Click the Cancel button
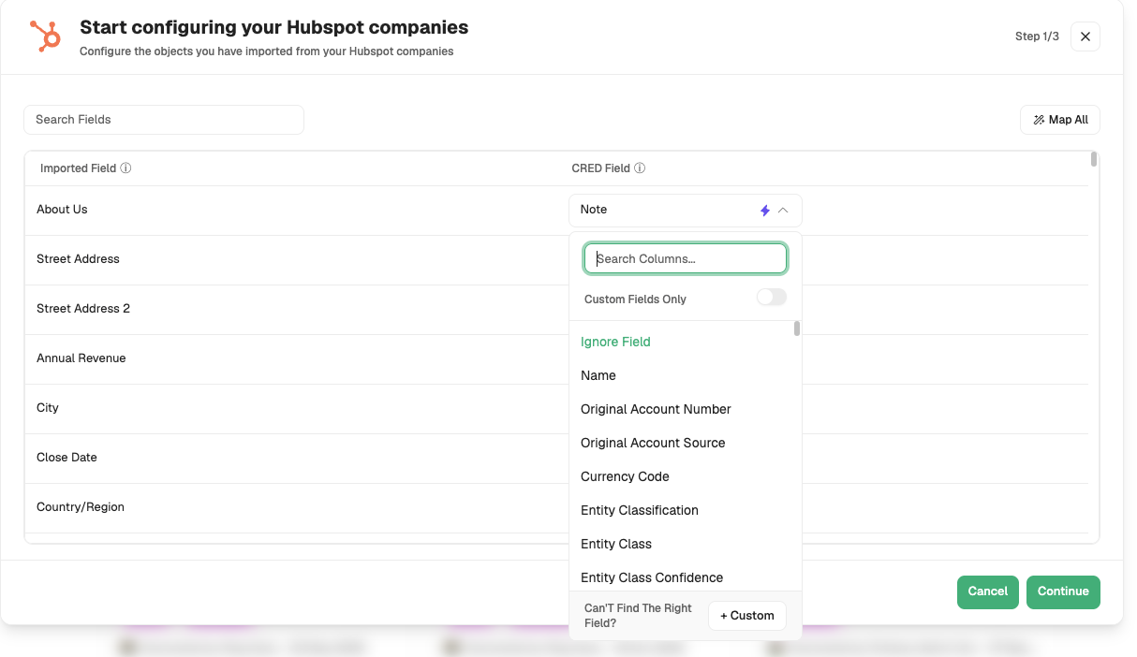Viewport: 1137px width, 657px height. pos(988,591)
